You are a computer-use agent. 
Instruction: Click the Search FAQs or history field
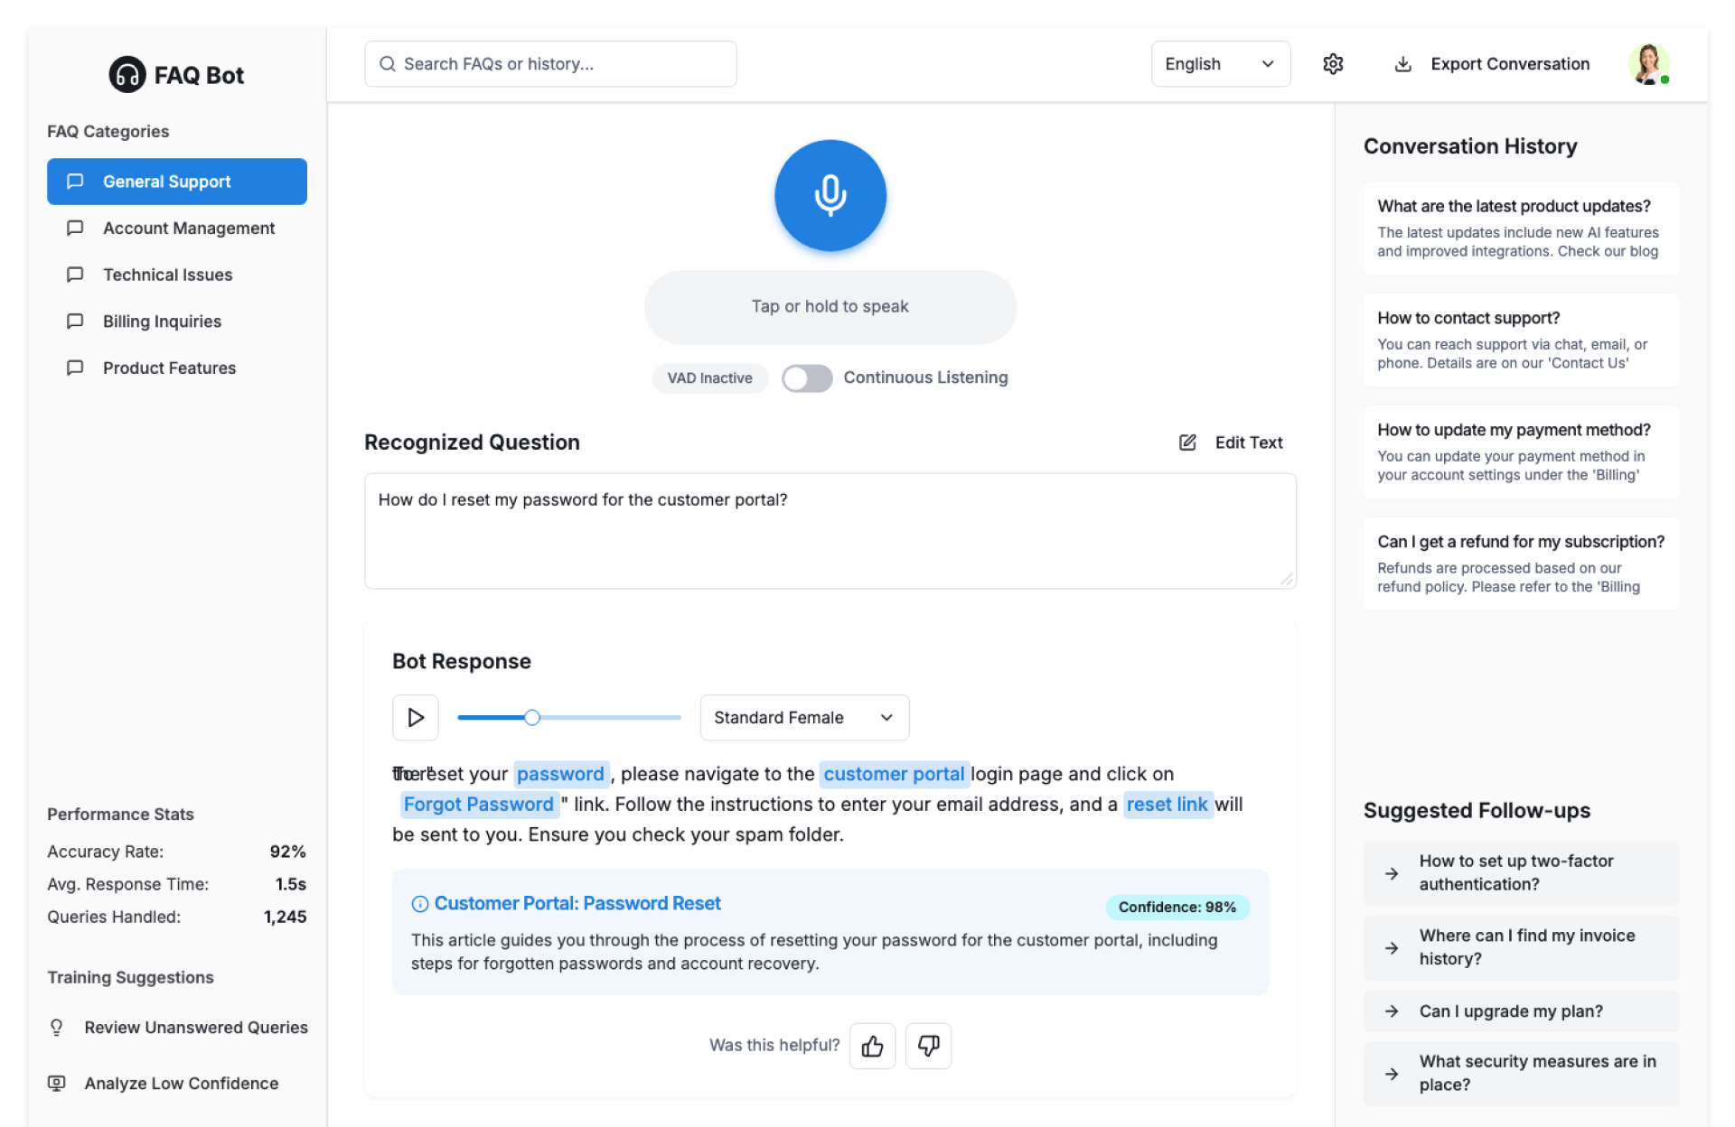550,64
